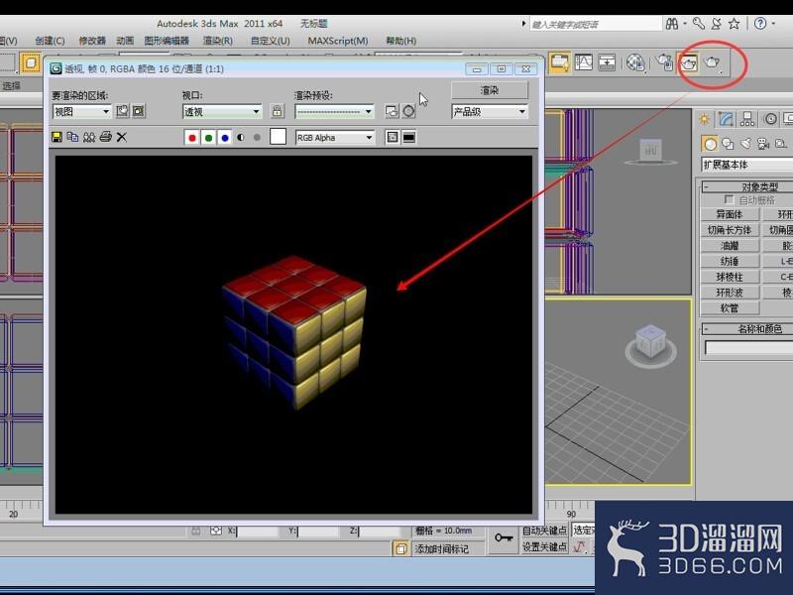Open the render preset dropdown

pyautogui.click(x=334, y=112)
